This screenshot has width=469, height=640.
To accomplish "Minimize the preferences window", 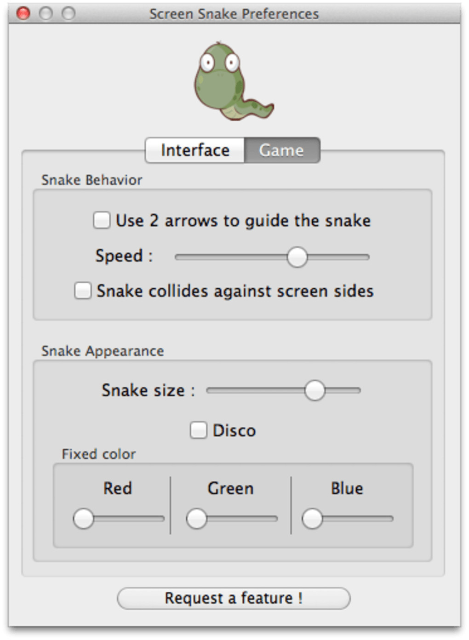I will pyautogui.click(x=46, y=13).
